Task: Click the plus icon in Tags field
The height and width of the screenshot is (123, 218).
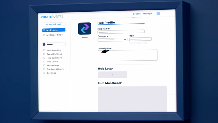Action: 150,39
